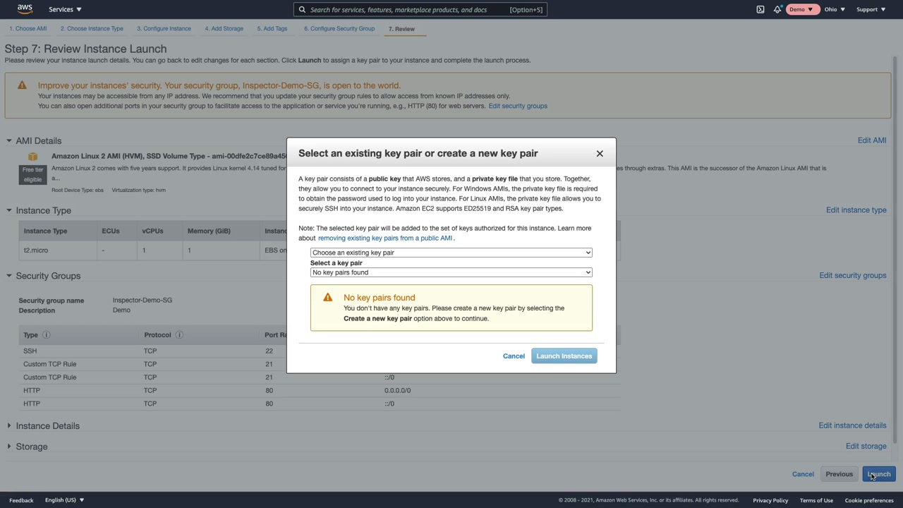Click the search magnifier icon

click(302, 10)
